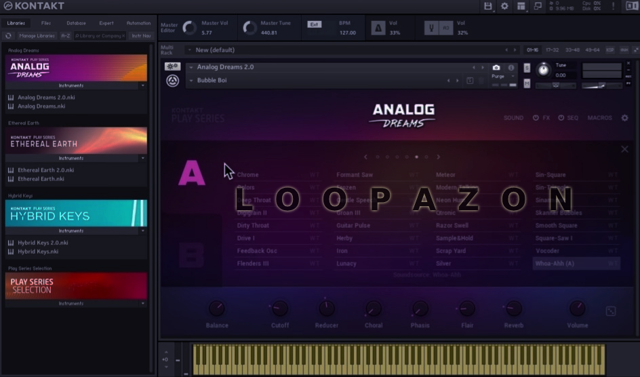640x377 pixels.
Task: Open instrument edit mode wrench/gear button
Action: point(173,66)
